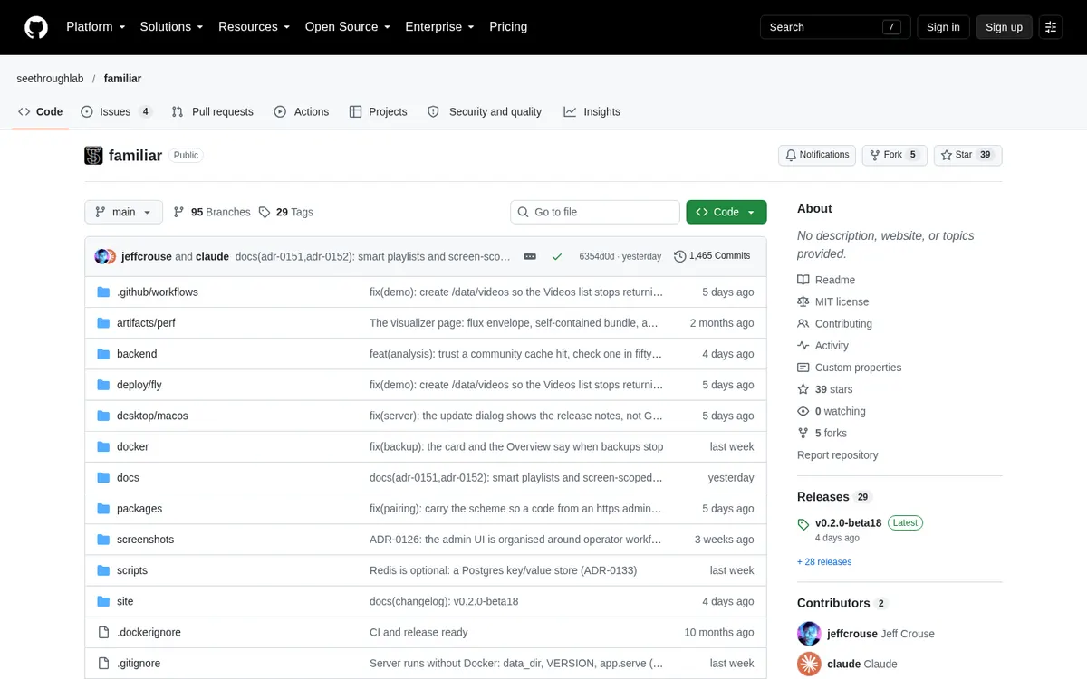Click the docs folder icon
The width and height of the screenshot is (1087, 679).
102,477
